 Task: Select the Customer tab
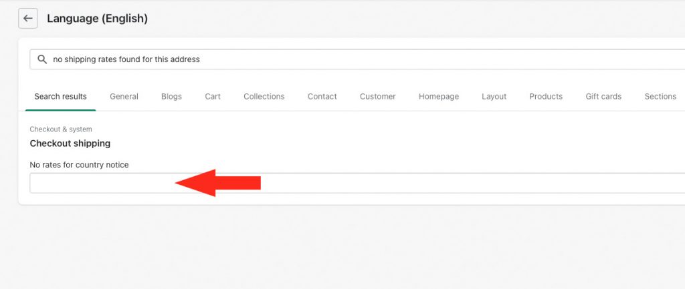pos(377,96)
